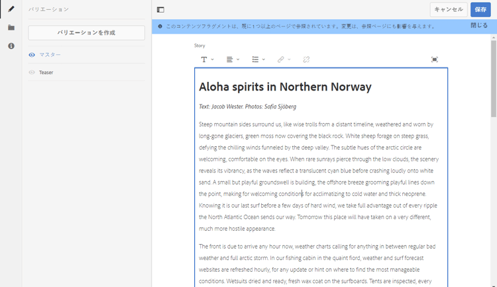Click the heading Aloha spirits in Northern Norway
This screenshot has width=497, height=287.
285,87
